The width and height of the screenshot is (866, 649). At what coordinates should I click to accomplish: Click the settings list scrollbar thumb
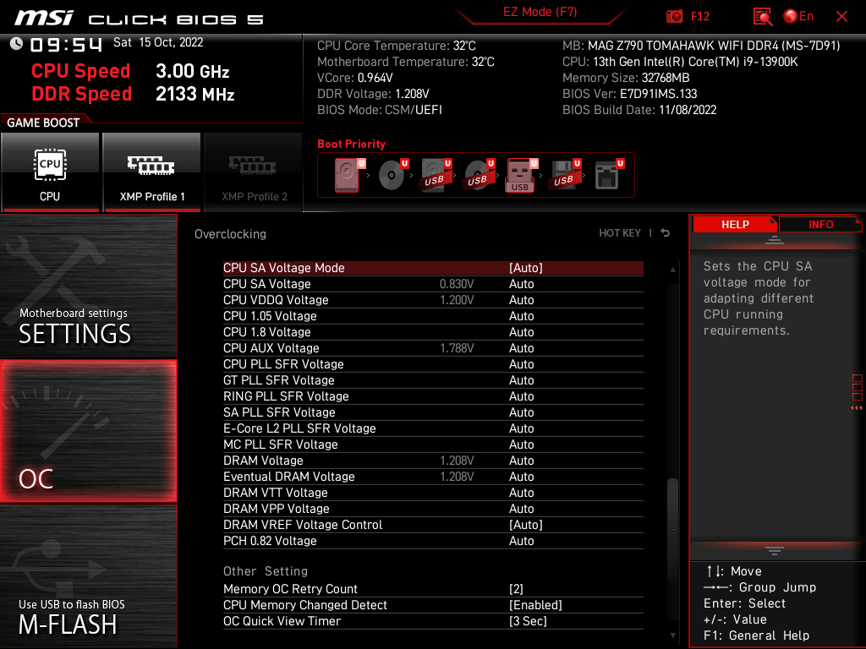tap(672, 531)
